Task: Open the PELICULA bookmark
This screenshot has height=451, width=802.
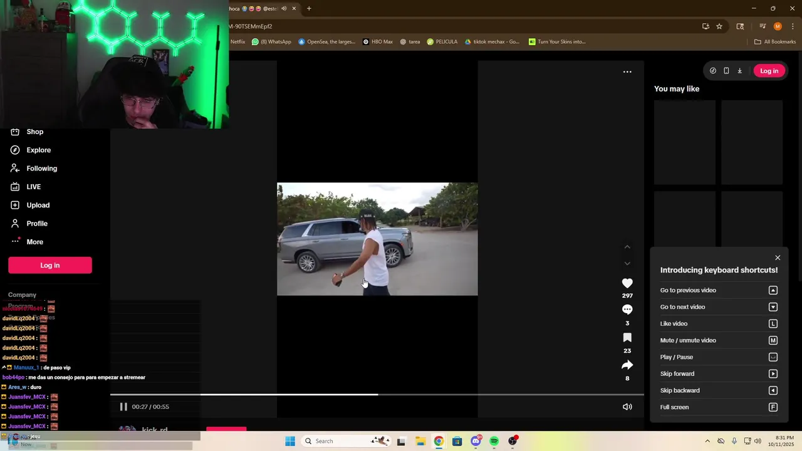Action: click(x=442, y=42)
